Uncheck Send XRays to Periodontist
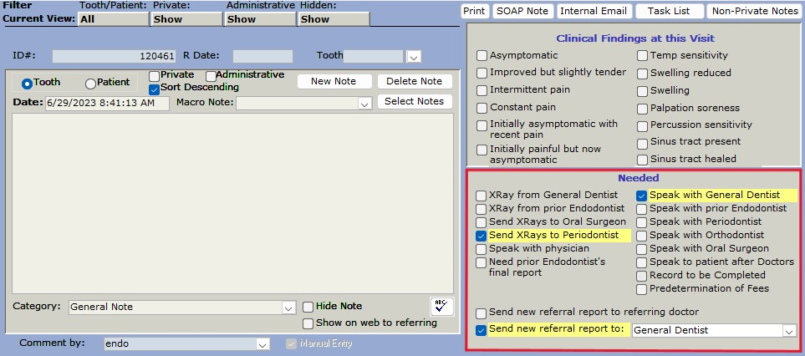805x356 pixels. click(481, 236)
